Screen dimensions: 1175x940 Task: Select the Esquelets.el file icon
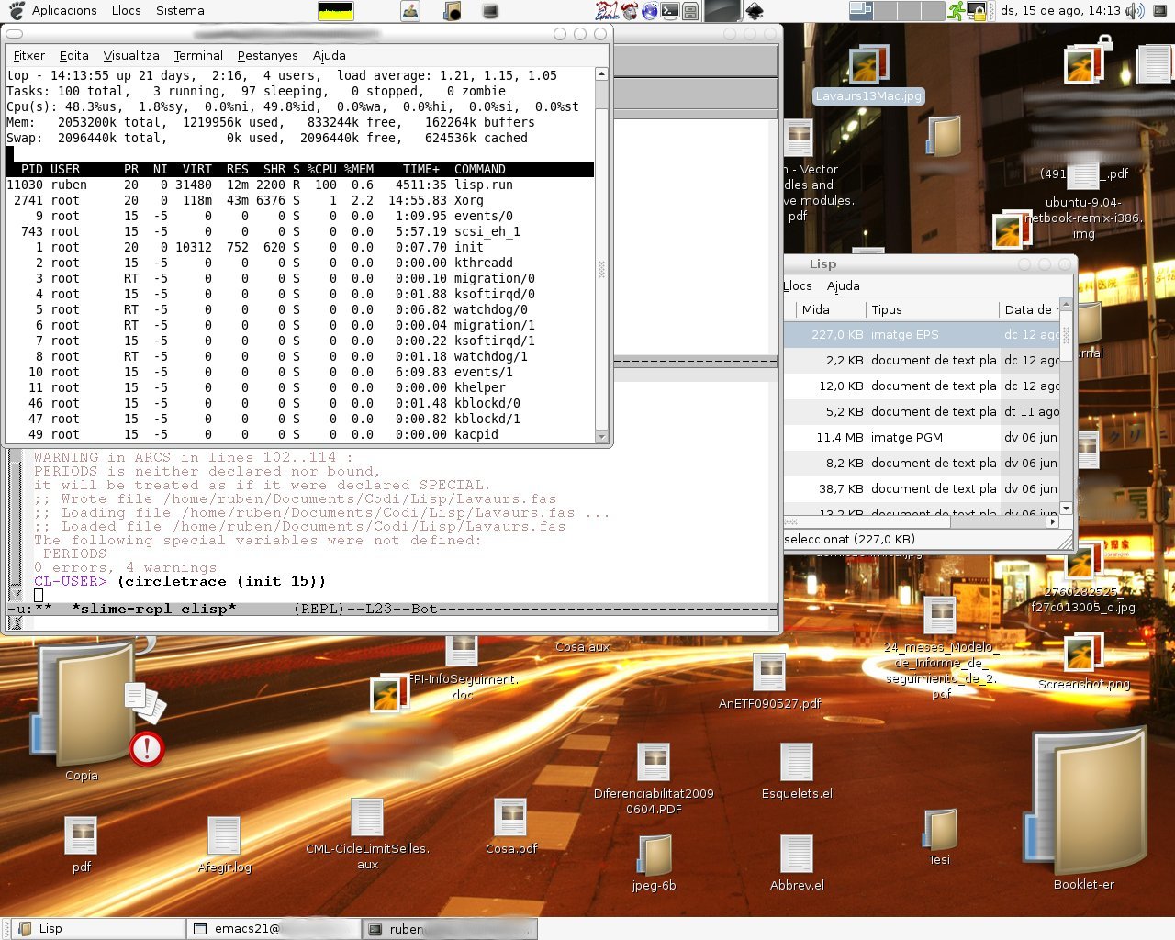tap(797, 762)
